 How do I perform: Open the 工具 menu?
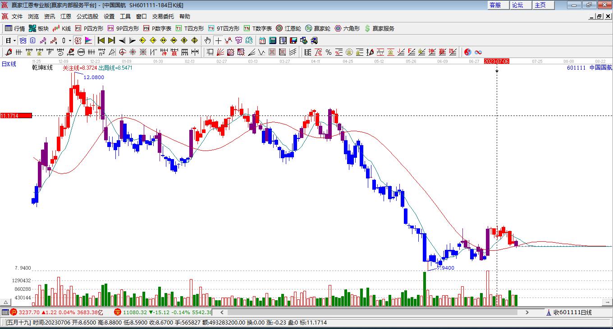(125, 17)
